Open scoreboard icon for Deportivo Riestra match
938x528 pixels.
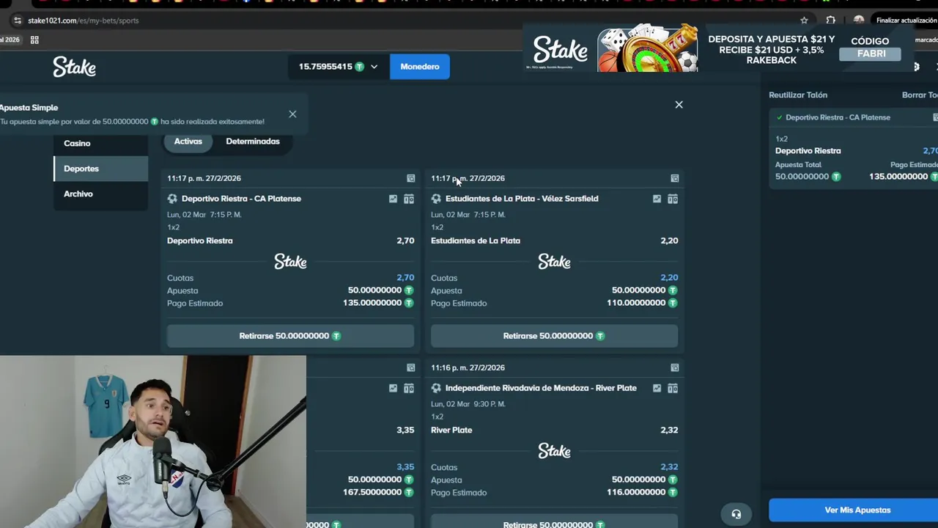[409, 199]
